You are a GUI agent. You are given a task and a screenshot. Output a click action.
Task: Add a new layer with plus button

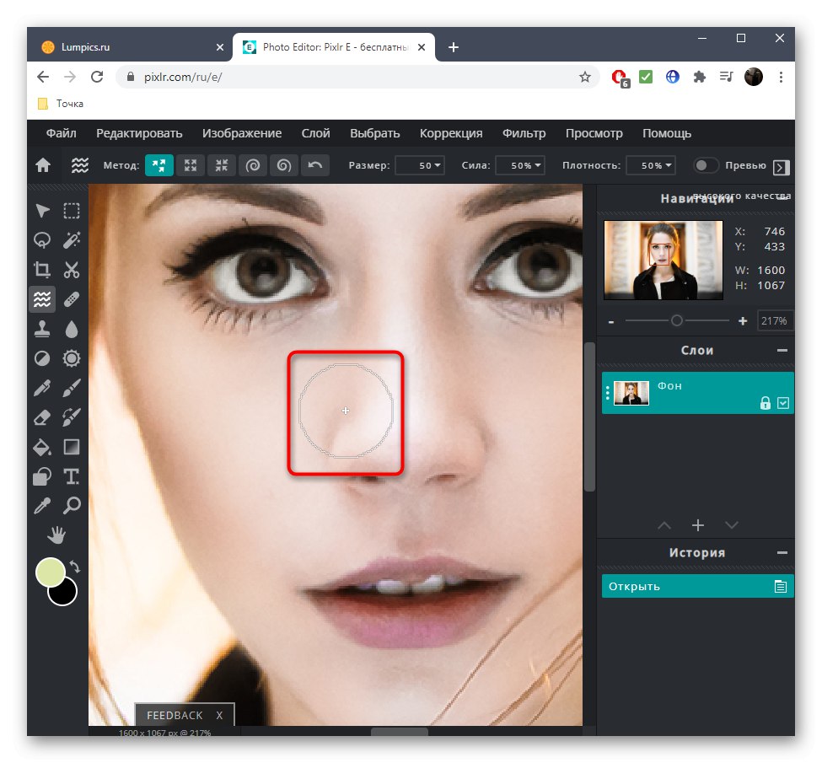[x=697, y=525]
